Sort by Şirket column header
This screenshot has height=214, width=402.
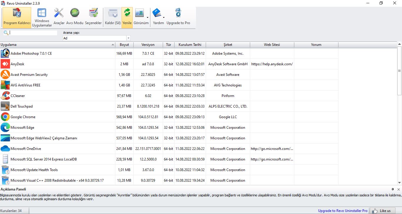(x=228, y=45)
